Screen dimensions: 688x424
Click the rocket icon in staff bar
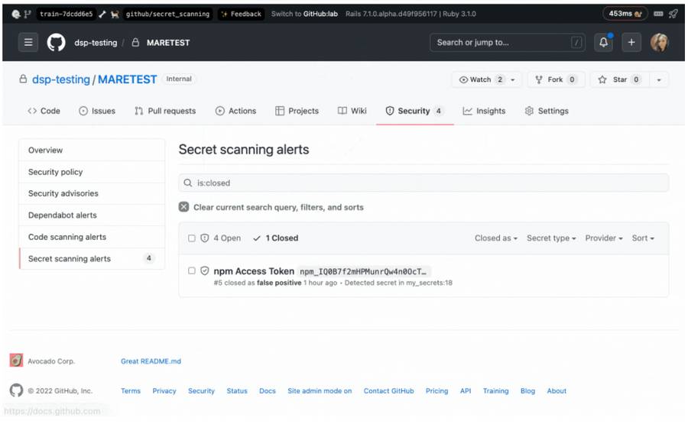point(673,14)
